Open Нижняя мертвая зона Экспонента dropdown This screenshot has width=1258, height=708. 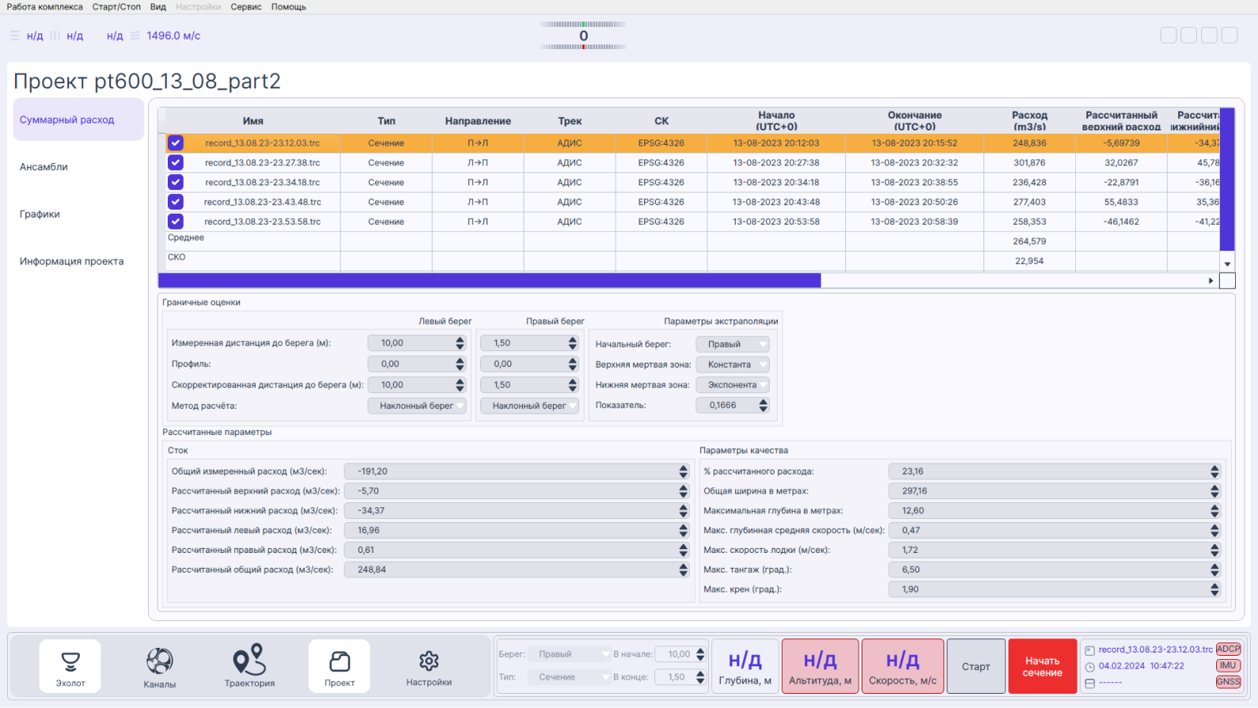tap(733, 384)
